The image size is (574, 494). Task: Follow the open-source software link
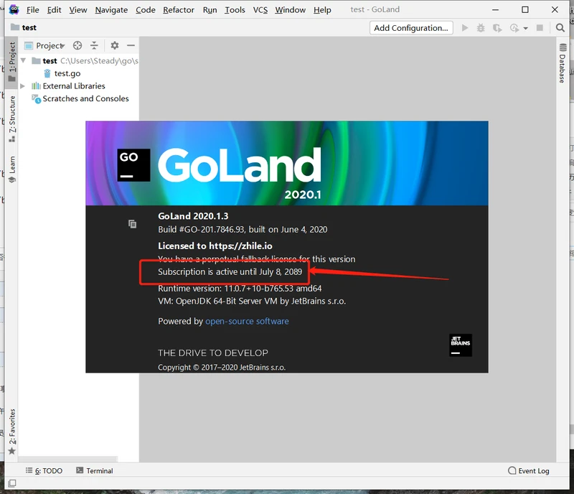(247, 321)
